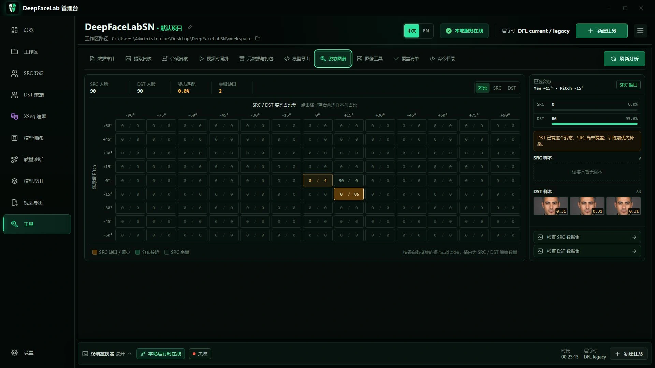Click the SRC 缺口 badge in pose panel
Viewport: 655px width, 368px height.
click(x=628, y=85)
